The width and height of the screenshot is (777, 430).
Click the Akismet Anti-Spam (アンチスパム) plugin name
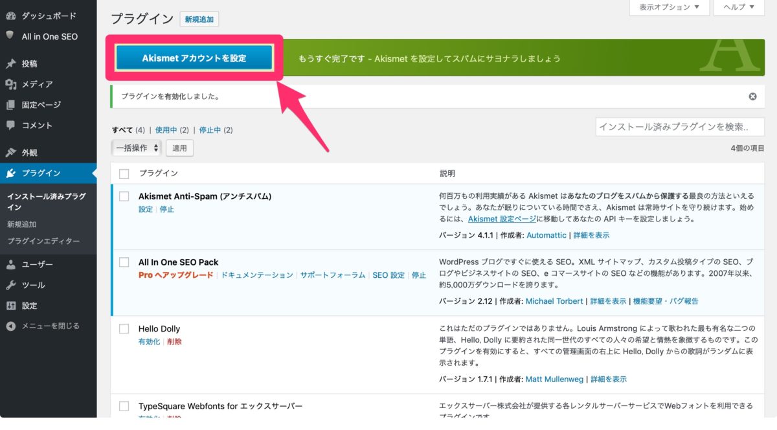click(x=205, y=196)
